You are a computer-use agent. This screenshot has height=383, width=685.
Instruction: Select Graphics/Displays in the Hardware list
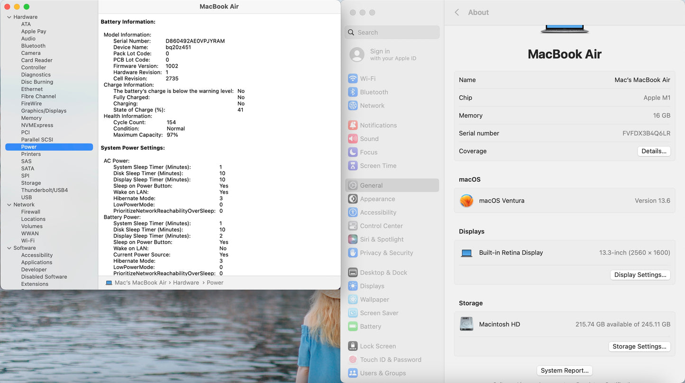click(44, 111)
